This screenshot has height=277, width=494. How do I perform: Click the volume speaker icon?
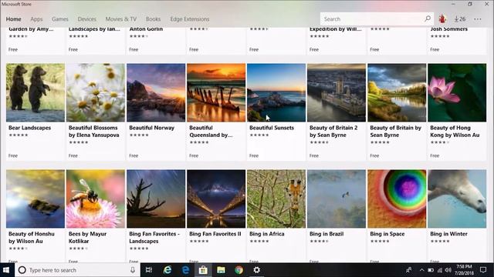[448, 270]
